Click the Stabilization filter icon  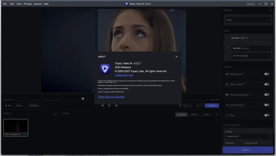click(x=227, y=74)
